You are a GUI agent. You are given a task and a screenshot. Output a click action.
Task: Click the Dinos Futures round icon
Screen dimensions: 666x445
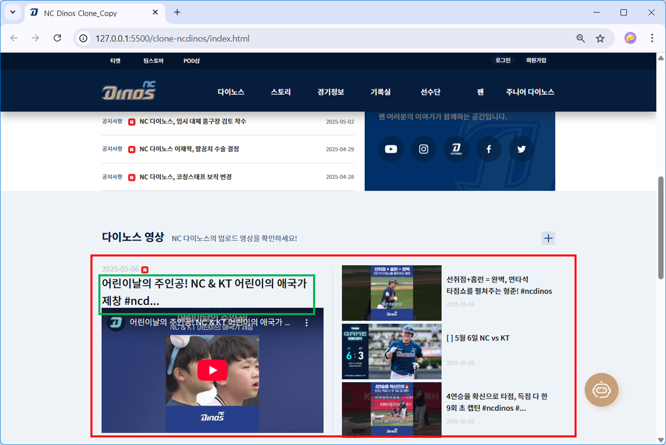[456, 149]
